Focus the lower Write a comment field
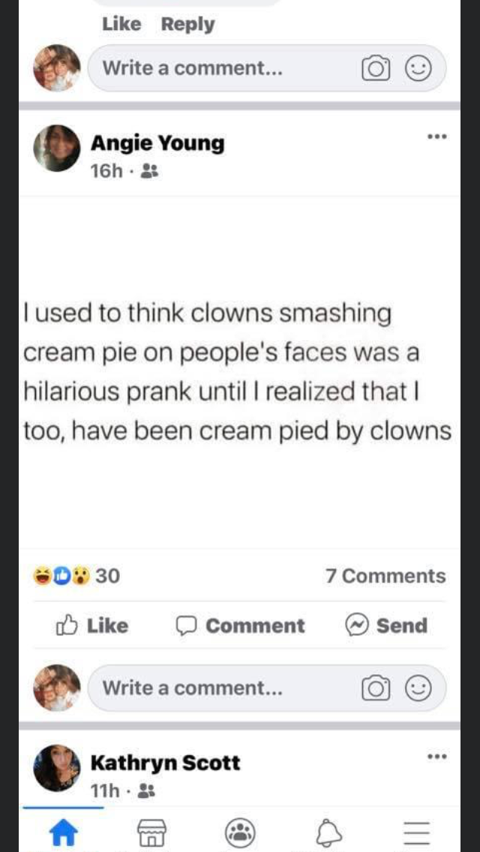 [x=267, y=688]
